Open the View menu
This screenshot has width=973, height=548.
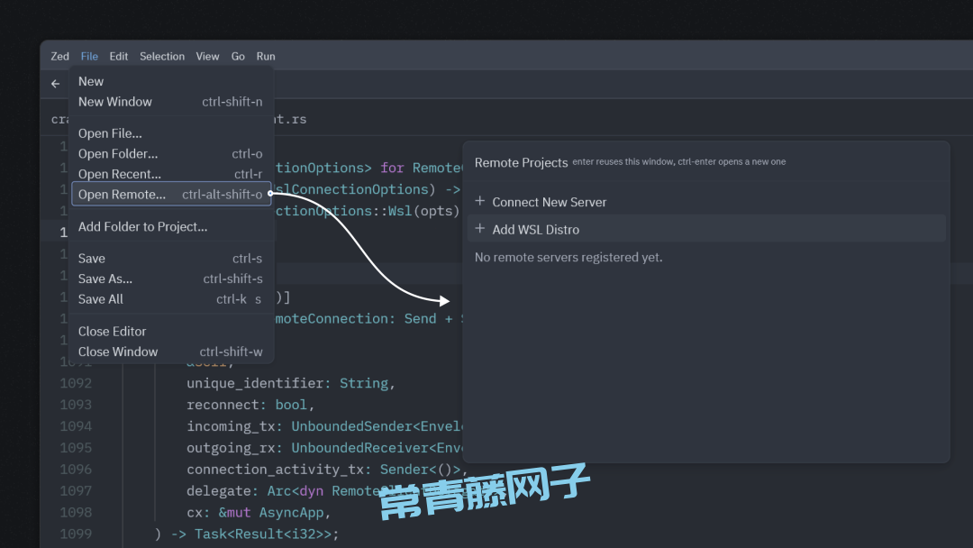click(x=207, y=56)
